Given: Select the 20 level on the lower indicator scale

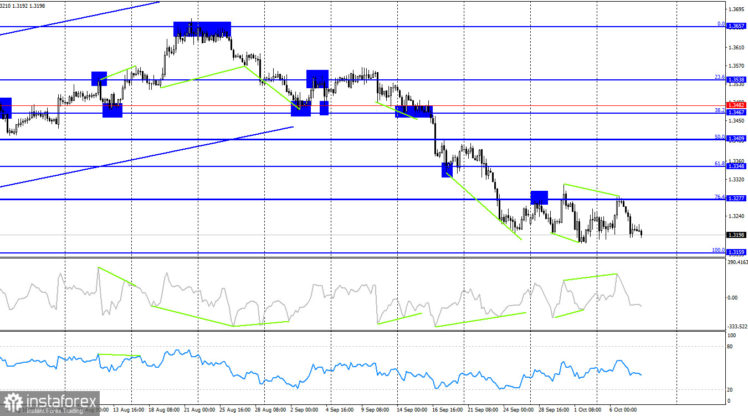Looking at the screenshot, I should [x=731, y=389].
